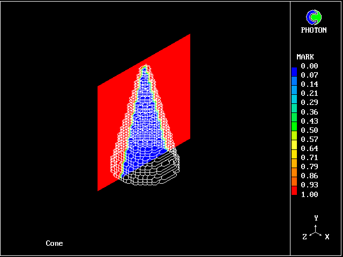
Task: Click the 0.14 legend value
Action: (x=309, y=85)
